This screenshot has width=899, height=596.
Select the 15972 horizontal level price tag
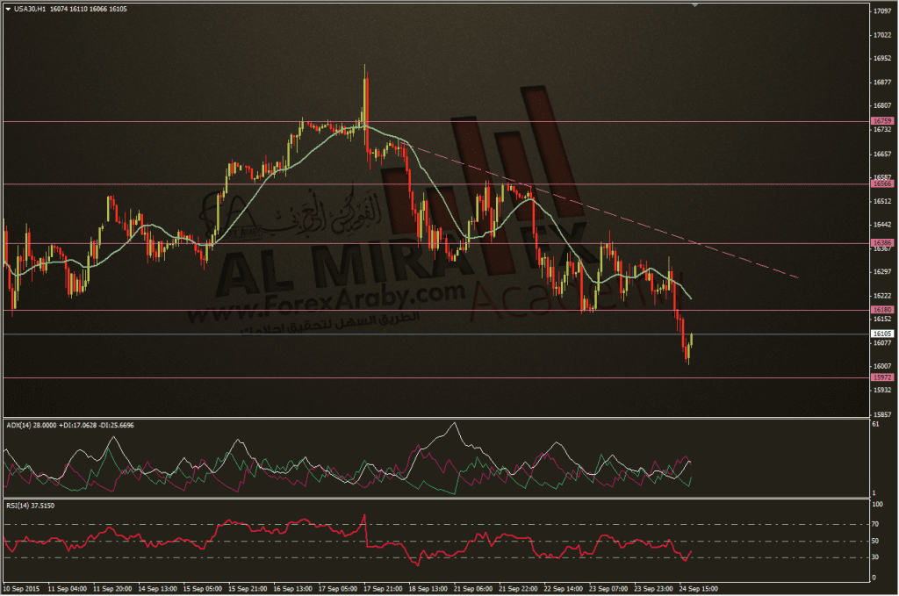click(x=881, y=377)
